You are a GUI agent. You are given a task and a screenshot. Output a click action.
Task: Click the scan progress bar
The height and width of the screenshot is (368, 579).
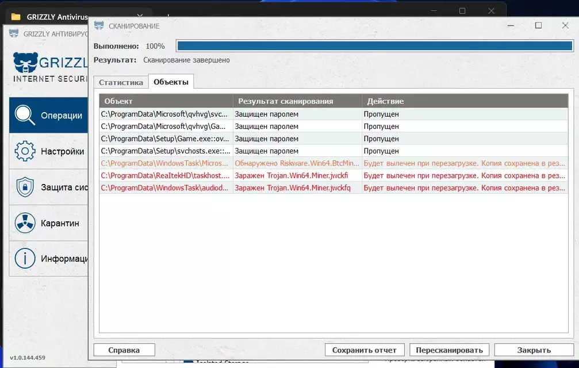pyautogui.click(x=375, y=46)
